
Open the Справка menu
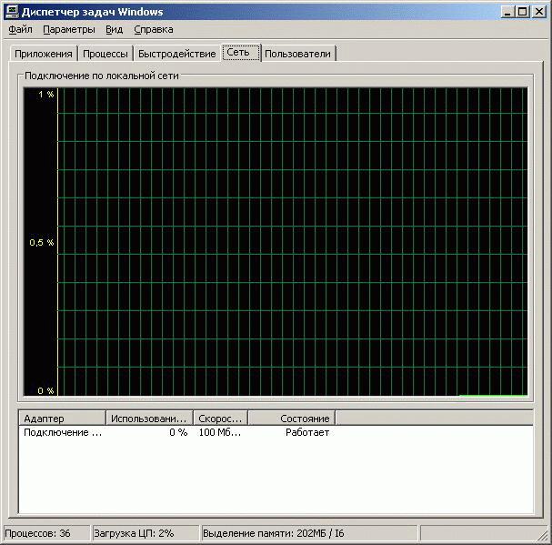tap(154, 30)
